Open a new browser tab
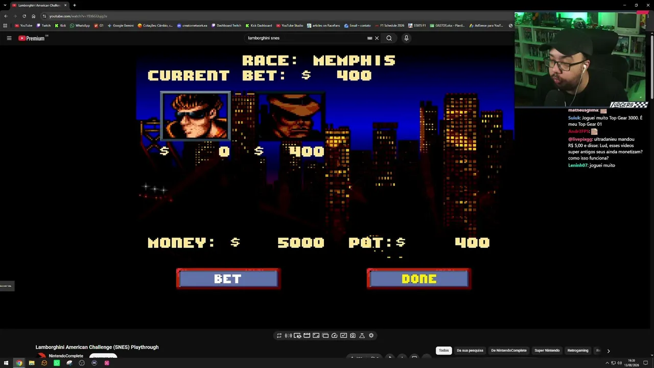 (75, 5)
